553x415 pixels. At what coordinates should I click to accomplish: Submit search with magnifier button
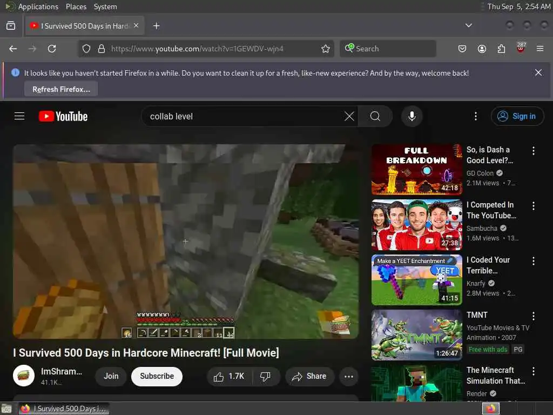375,116
